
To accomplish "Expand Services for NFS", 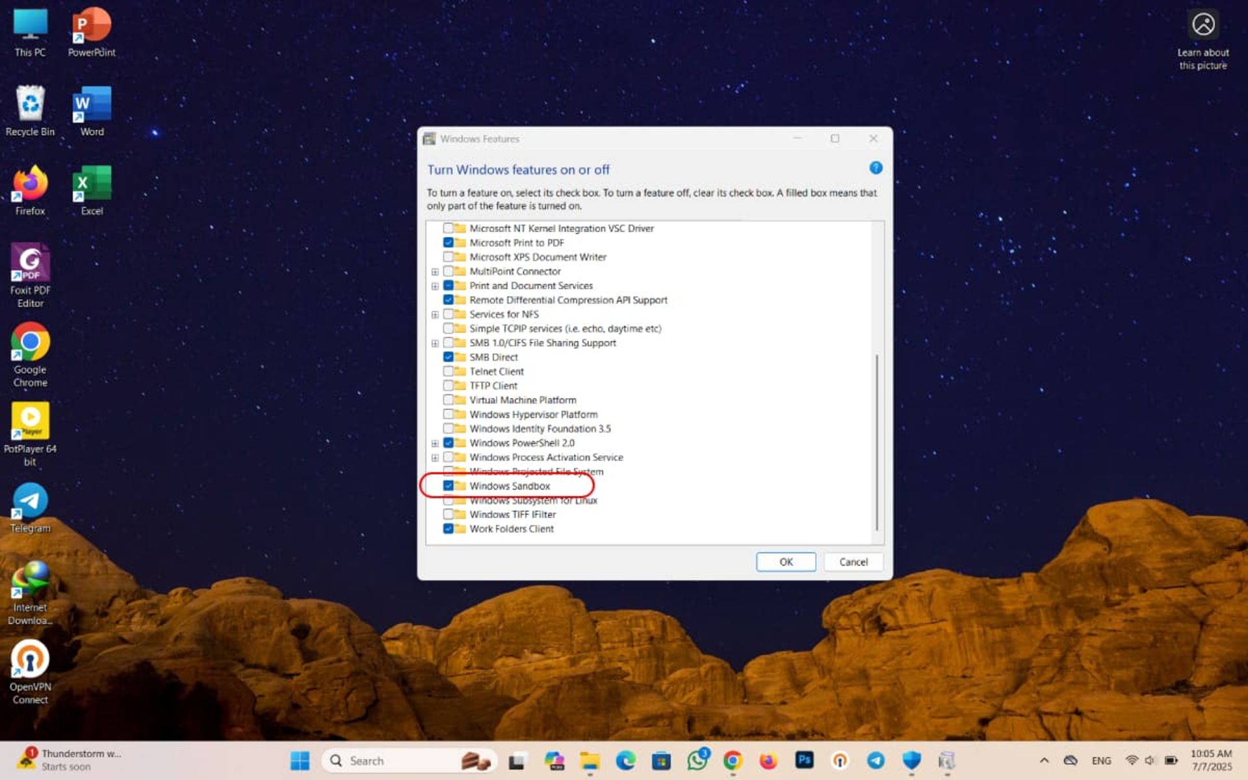I will point(435,314).
